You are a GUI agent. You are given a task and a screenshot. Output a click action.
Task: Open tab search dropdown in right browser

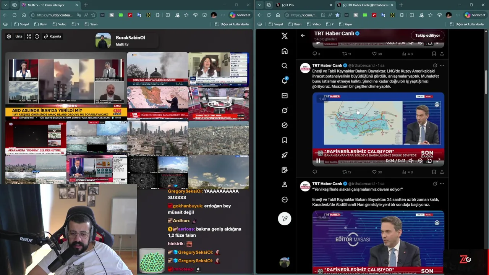click(x=260, y=5)
